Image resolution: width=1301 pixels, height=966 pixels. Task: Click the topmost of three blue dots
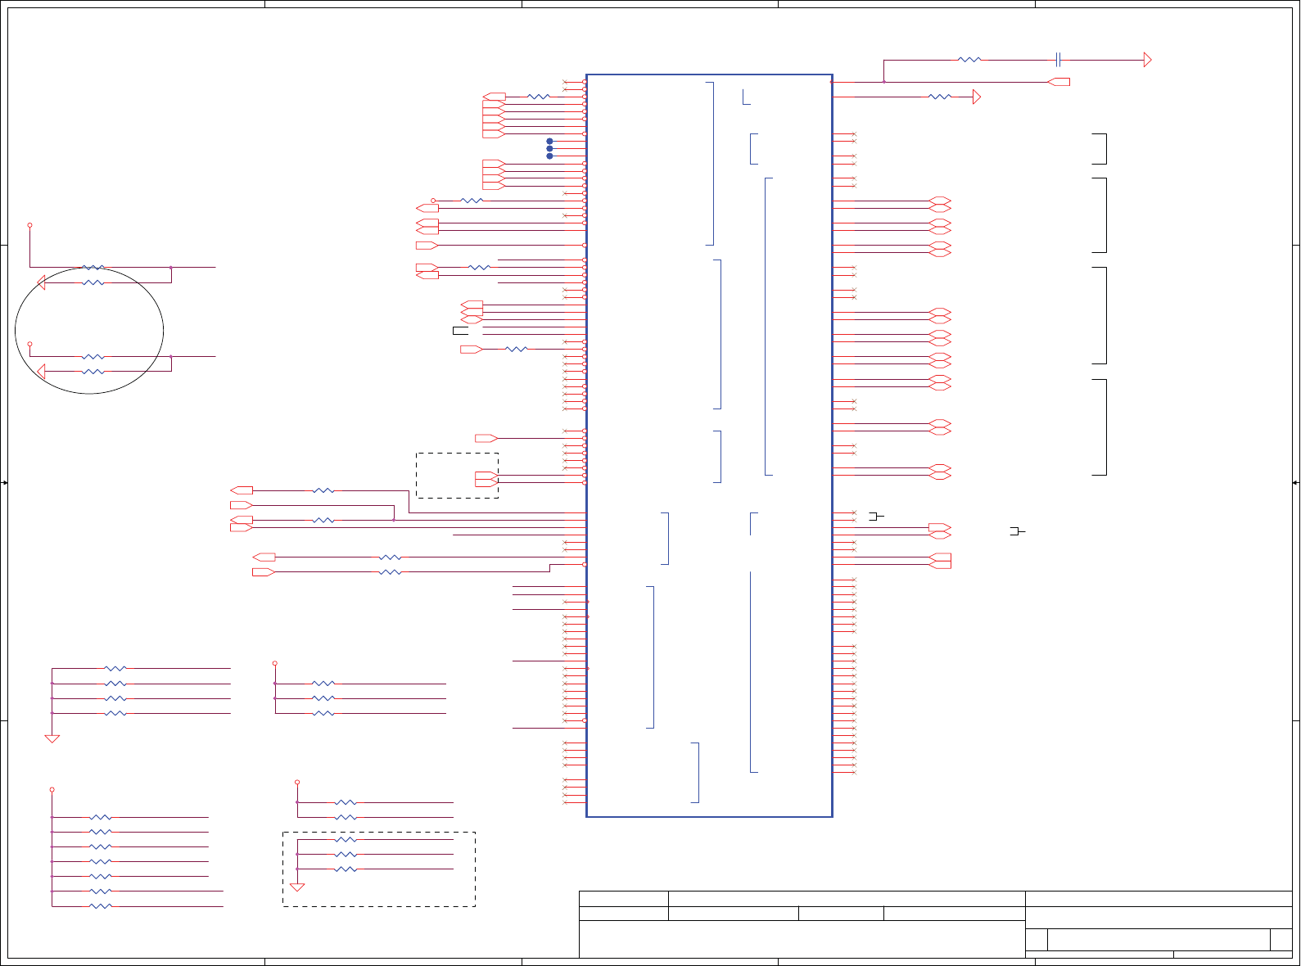(549, 141)
